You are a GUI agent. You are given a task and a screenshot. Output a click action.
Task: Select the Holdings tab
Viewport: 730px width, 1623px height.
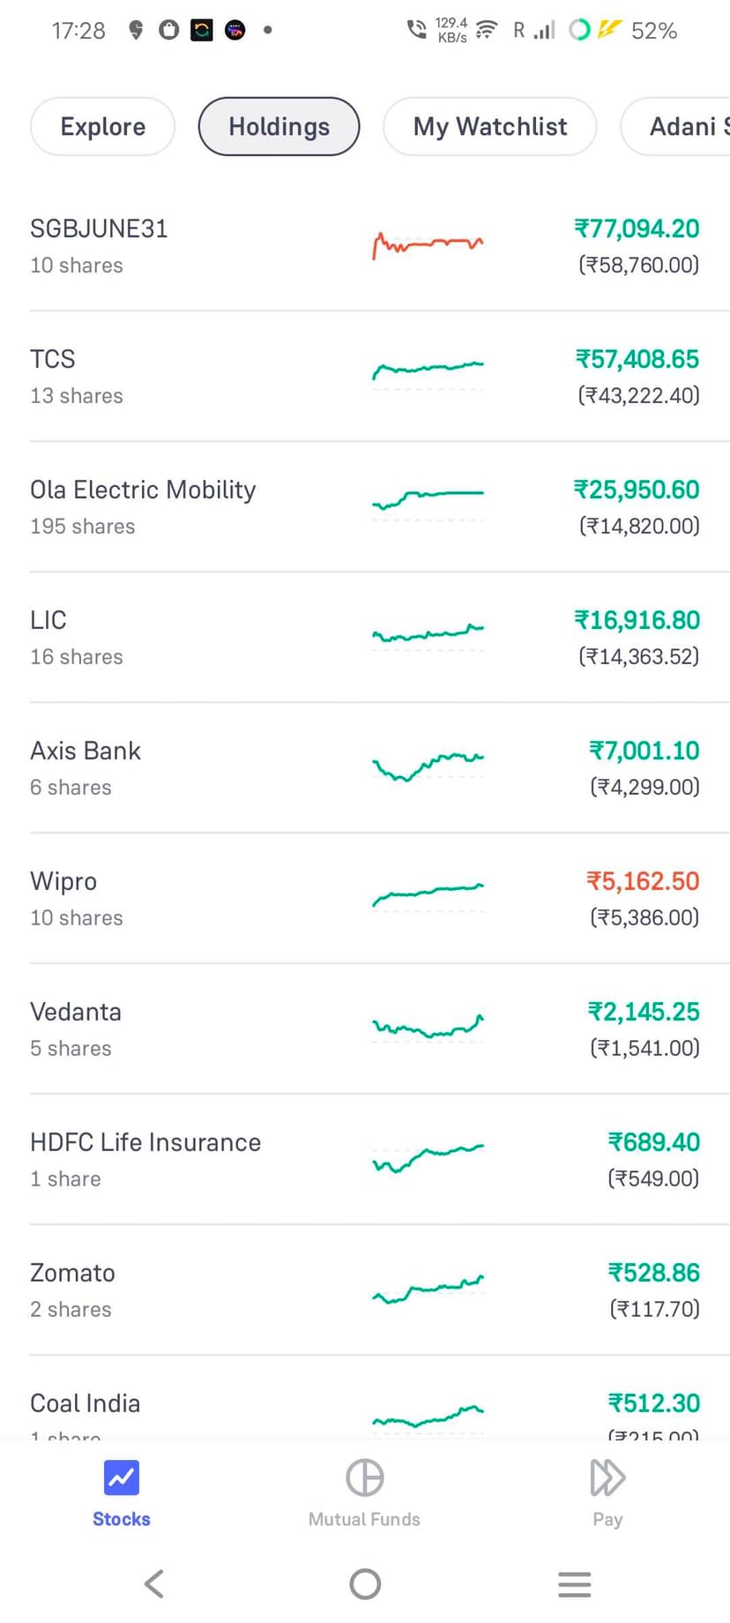coord(279,127)
